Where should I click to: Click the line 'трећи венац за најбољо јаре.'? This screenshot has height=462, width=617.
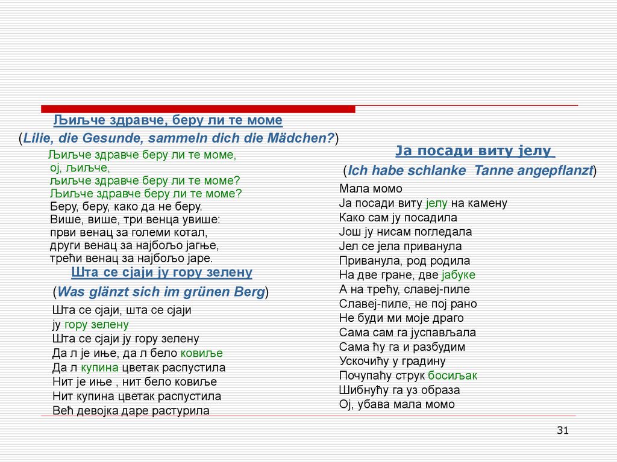click(131, 258)
